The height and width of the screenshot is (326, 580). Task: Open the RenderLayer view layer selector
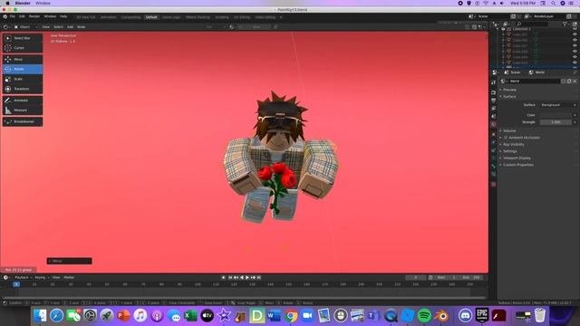[544, 16]
